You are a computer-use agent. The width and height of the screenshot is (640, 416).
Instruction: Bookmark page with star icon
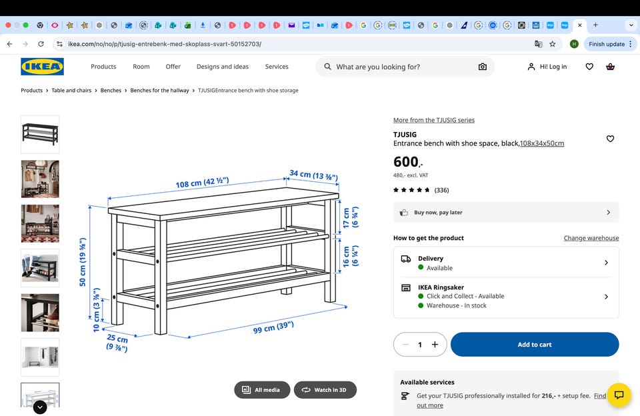coord(553,44)
